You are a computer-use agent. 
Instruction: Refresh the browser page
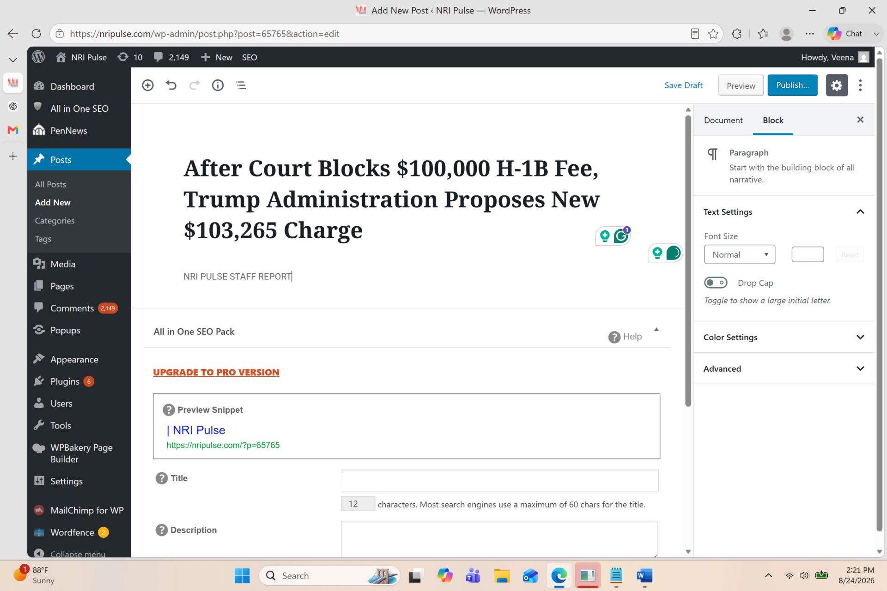[36, 34]
